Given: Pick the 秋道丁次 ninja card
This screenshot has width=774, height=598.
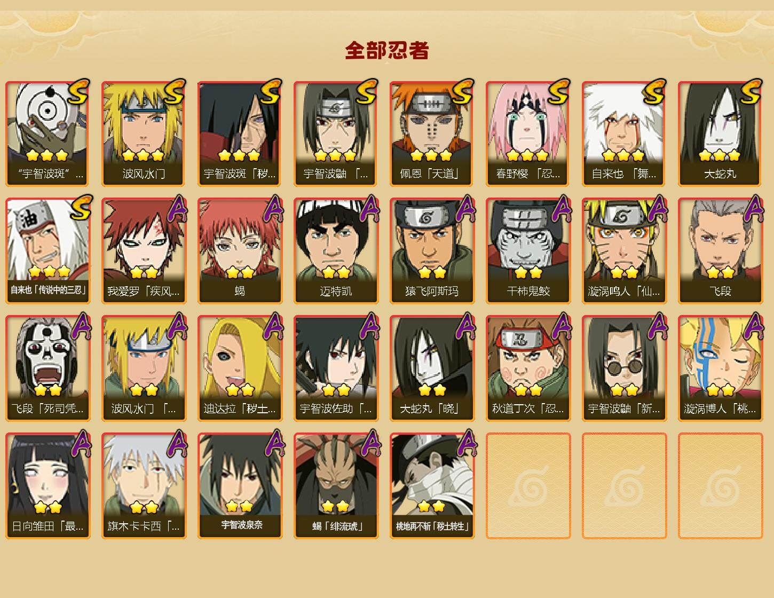Looking at the screenshot, I should tap(528, 368).
